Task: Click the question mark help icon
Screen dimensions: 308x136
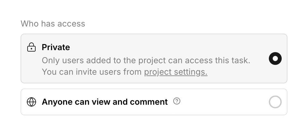Action: (x=177, y=101)
